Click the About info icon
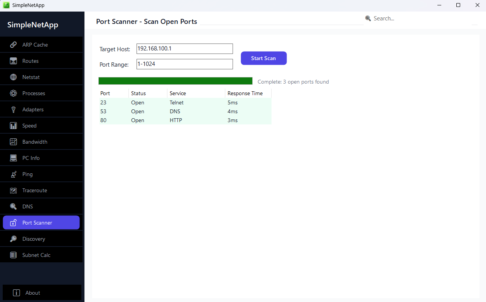 [x=16, y=293]
